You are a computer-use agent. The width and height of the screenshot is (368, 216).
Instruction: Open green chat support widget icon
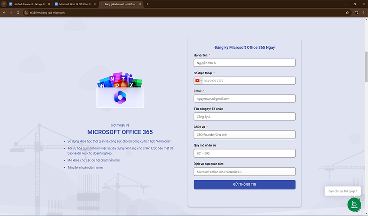click(x=354, y=204)
